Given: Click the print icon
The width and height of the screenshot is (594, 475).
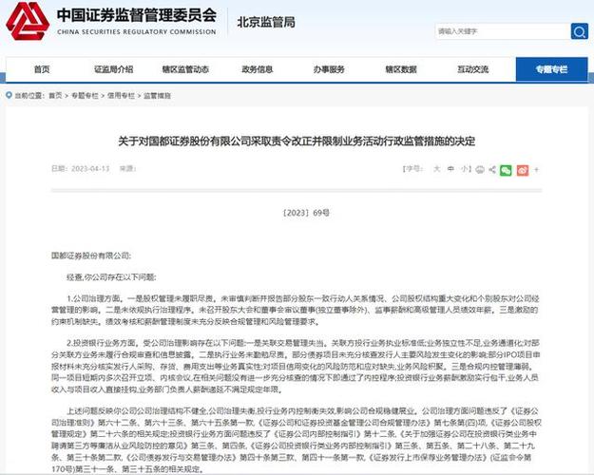Looking at the screenshot, I should tap(480, 170).
